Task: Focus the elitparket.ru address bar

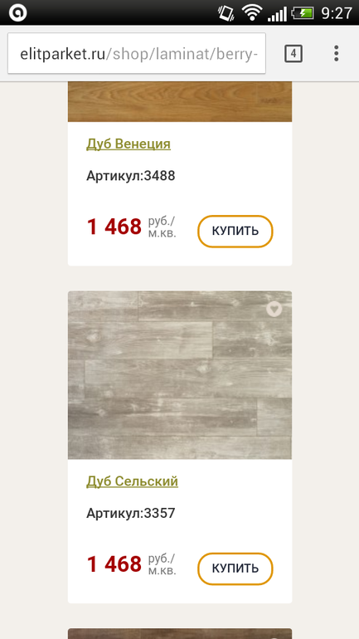Action: (137, 53)
